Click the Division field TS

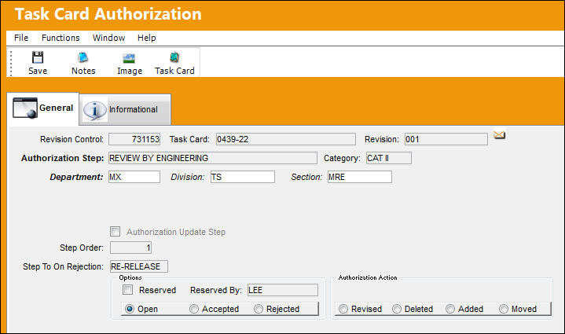(243, 177)
